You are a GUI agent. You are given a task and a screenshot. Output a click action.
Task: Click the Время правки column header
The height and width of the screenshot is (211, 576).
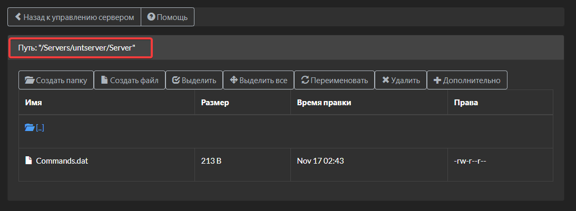pos(324,103)
